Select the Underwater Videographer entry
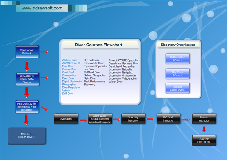Viewport: 227px width, 160px height. [x=123, y=78]
